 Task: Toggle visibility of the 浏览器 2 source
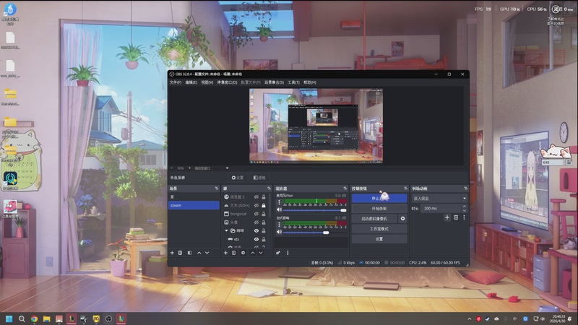[x=256, y=196]
